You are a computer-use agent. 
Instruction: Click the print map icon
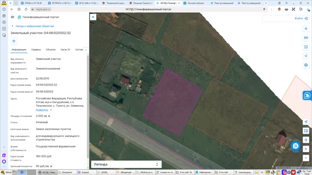306,65
